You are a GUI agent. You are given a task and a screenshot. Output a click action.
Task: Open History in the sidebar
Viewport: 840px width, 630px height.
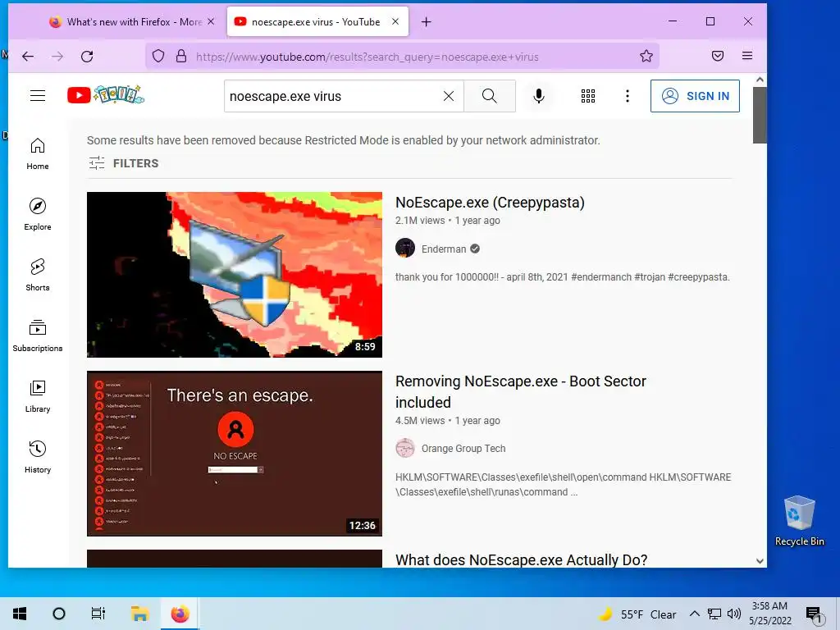38,457
